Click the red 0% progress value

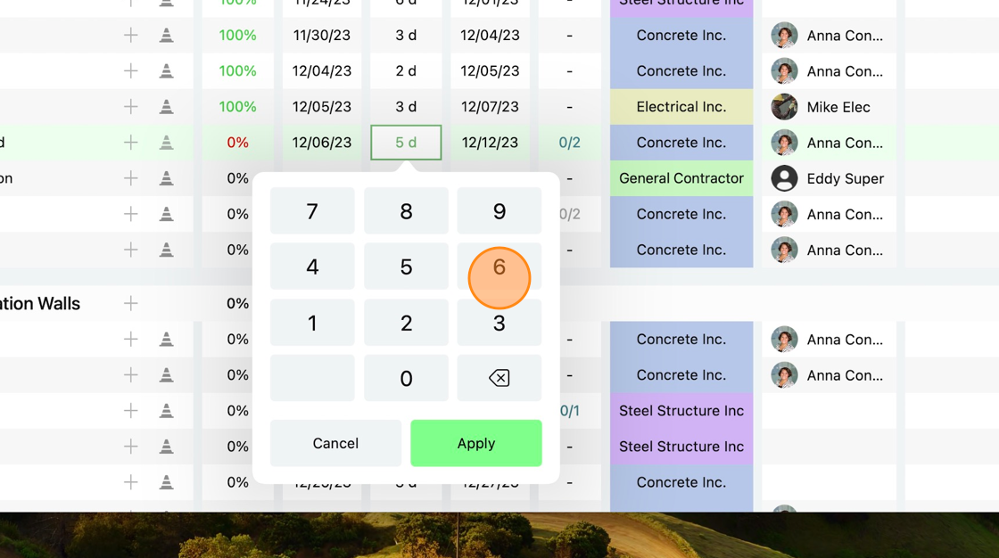237,142
